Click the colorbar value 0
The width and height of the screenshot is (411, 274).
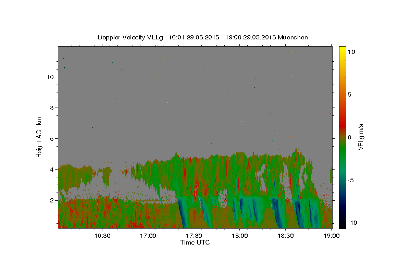click(x=349, y=137)
